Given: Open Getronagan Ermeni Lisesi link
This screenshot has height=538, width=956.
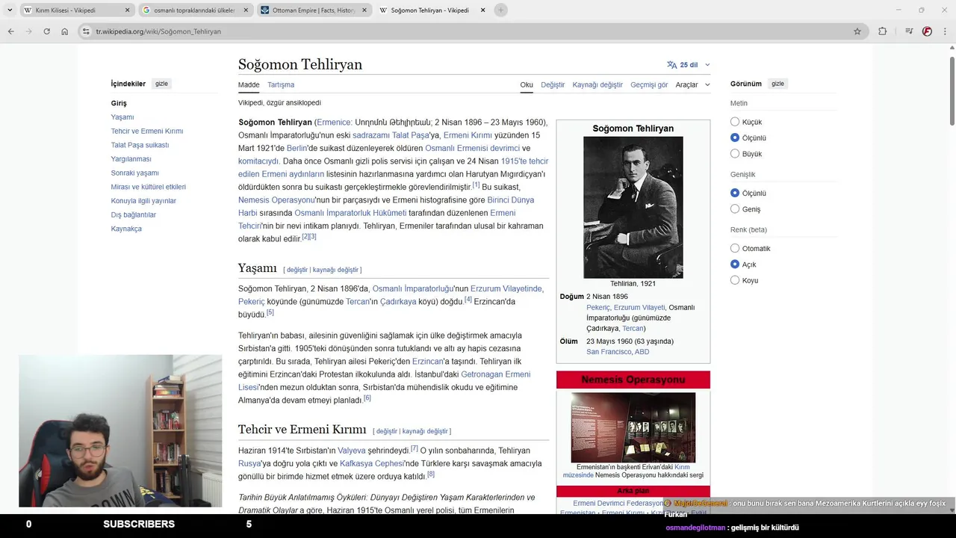Looking at the screenshot, I should tap(384, 381).
